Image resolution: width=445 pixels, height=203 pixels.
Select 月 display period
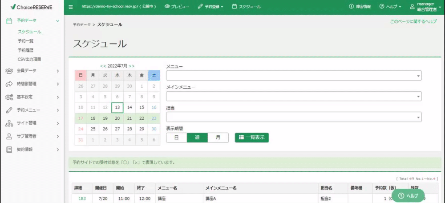[218, 138]
